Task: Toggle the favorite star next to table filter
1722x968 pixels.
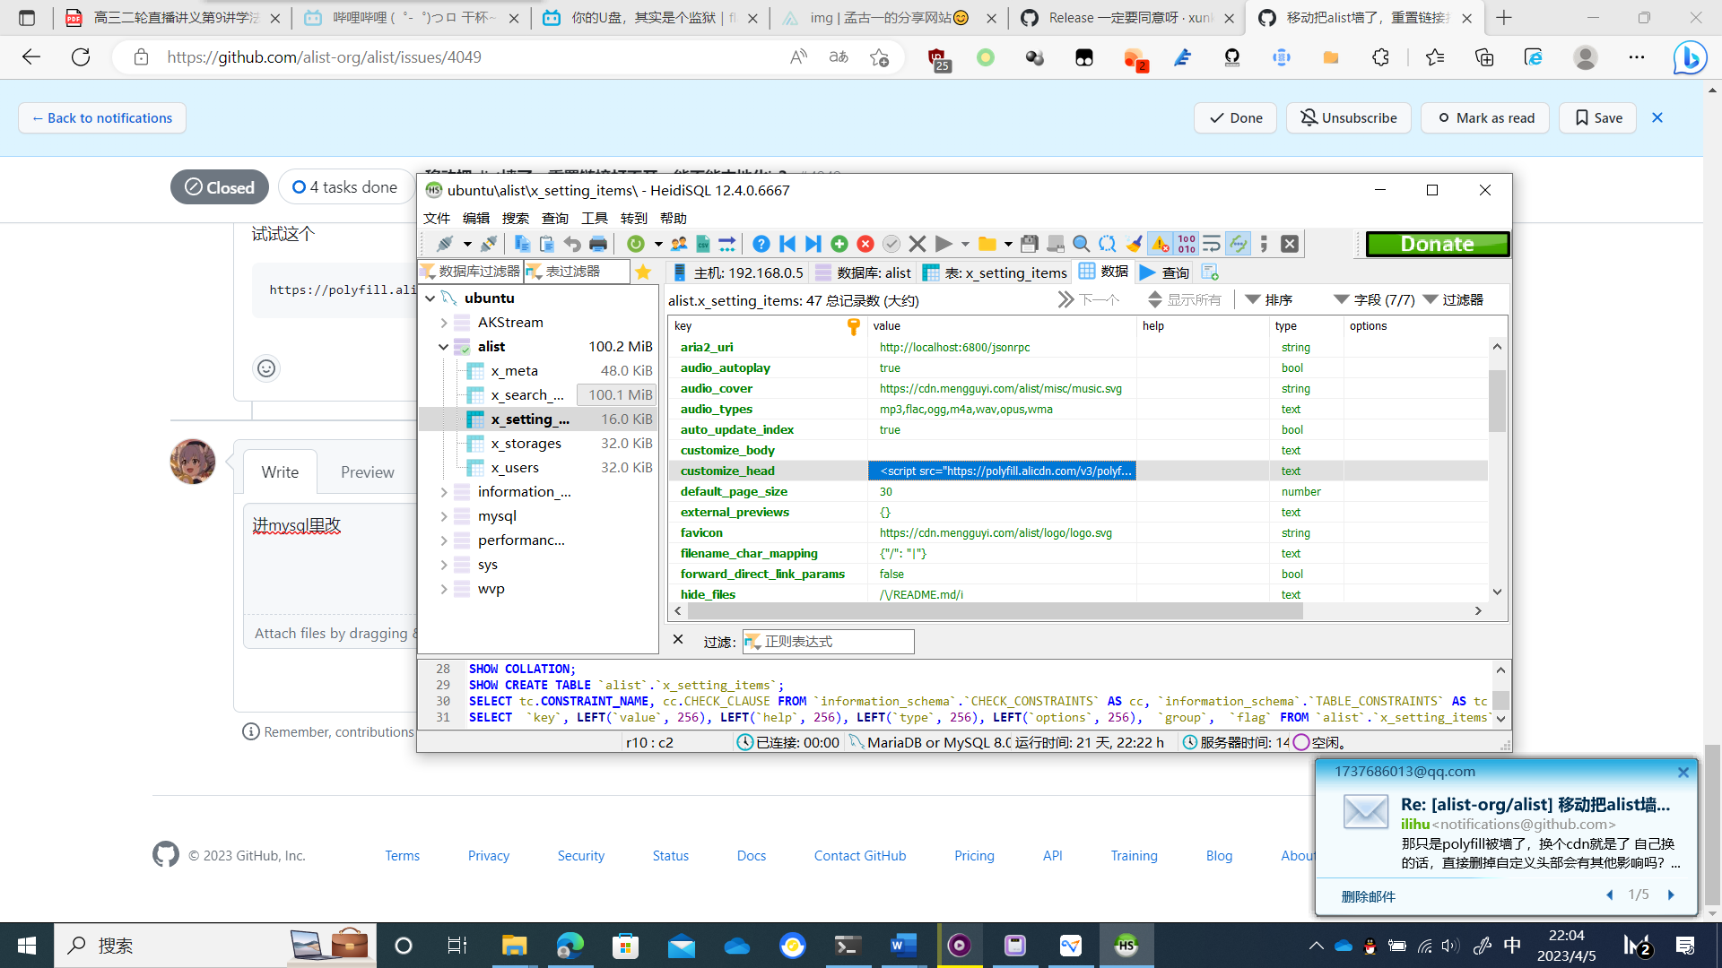Action: coord(643,272)
